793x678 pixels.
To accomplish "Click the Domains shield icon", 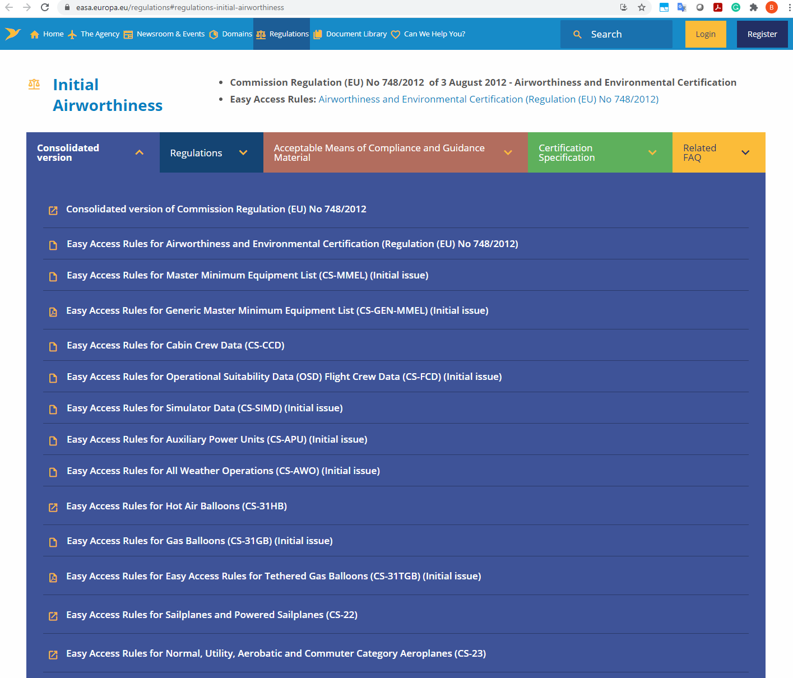I will point(214,35).
